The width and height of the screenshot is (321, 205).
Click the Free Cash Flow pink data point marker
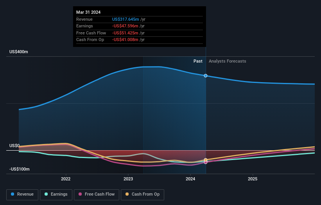[x=206, y=162]
